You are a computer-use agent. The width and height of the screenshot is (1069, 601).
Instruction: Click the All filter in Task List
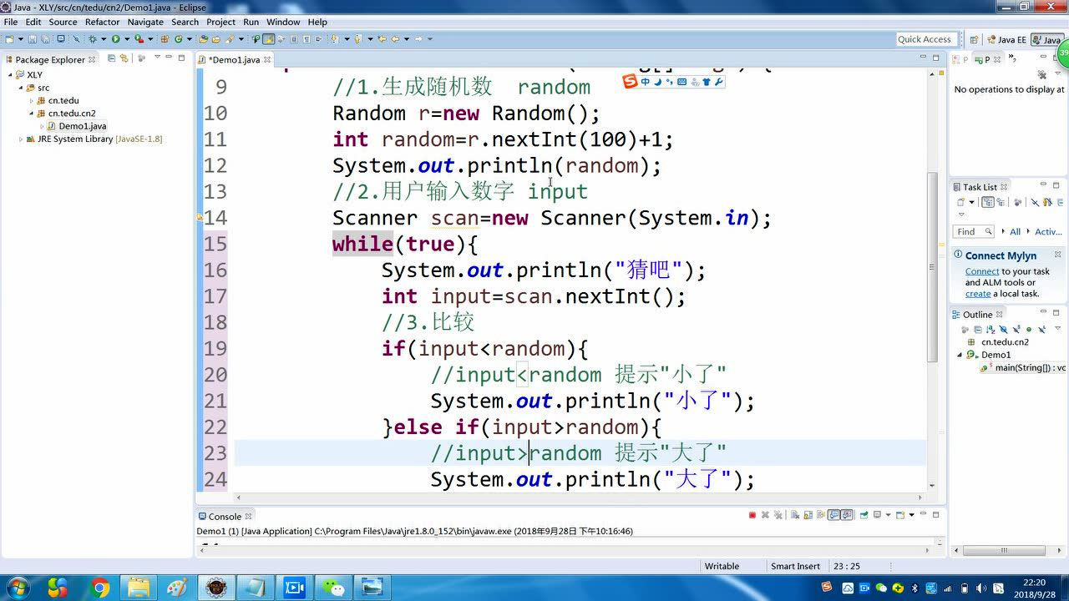tap(1016, 231)
